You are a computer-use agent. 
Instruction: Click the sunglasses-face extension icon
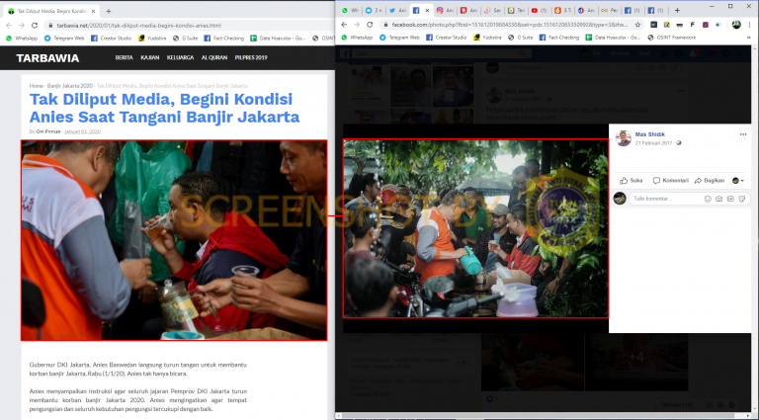point(680,25)
